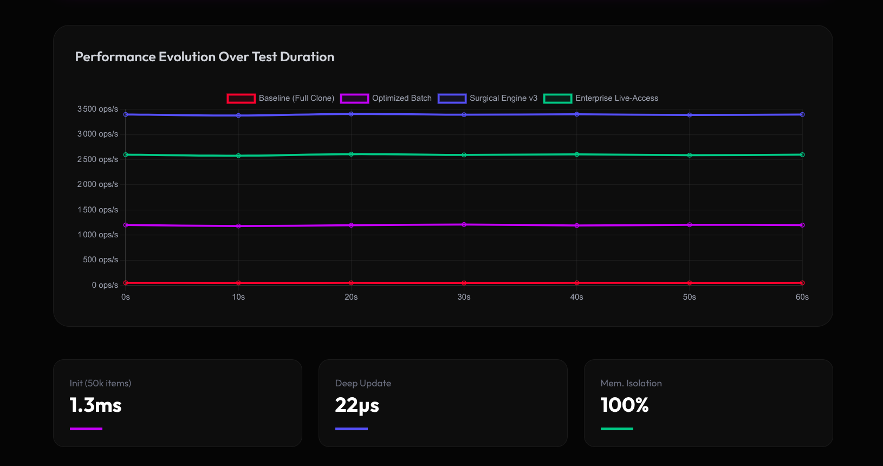The image size is (883, 466).
Task: Click the green Enterprise Live-Access legend swatch
Action: click(557, 99)
